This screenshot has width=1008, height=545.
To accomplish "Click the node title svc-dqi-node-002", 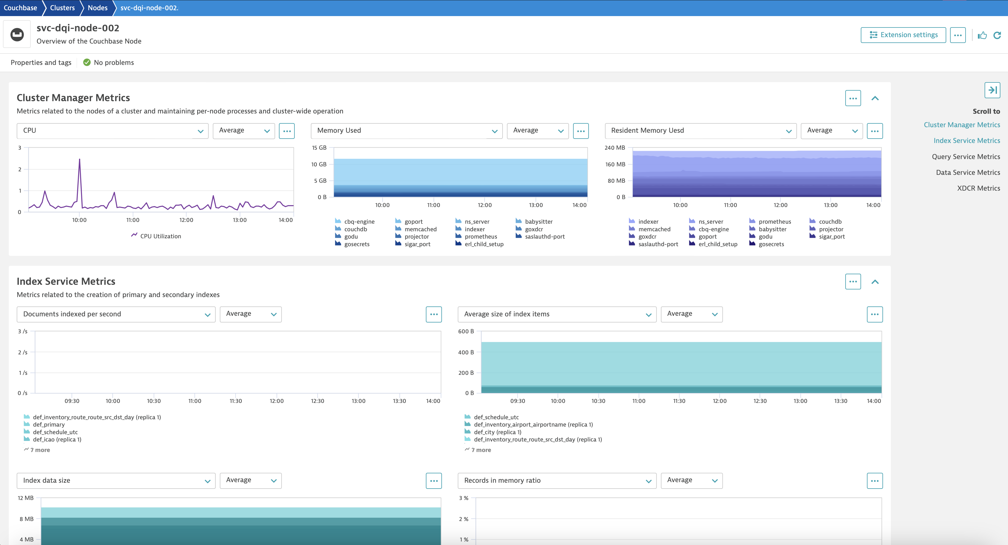I will coord(78,28).
